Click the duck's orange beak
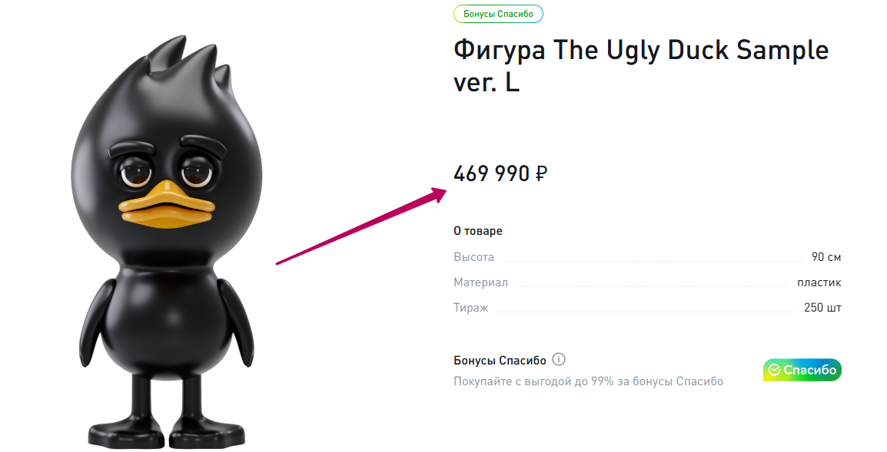Screen dimensions: 887x452 pos(167,206)
